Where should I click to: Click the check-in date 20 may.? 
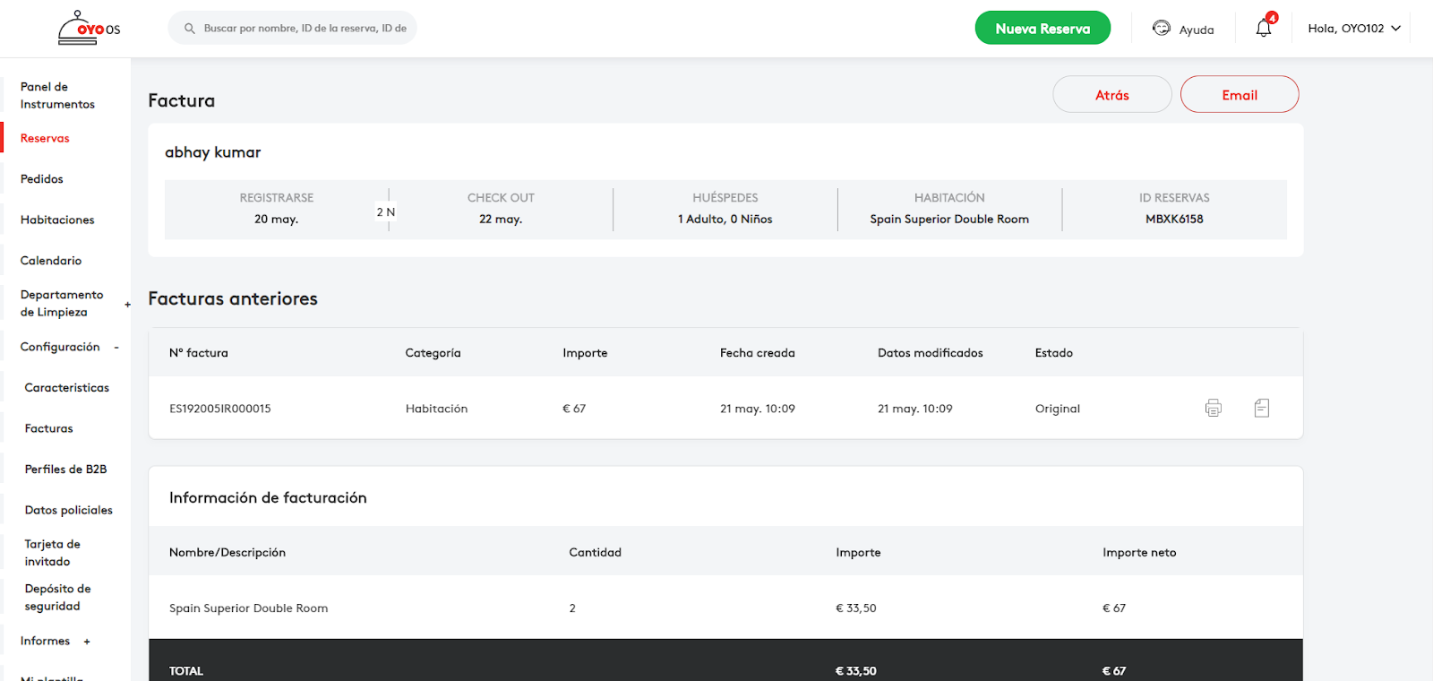click(276, 220)
